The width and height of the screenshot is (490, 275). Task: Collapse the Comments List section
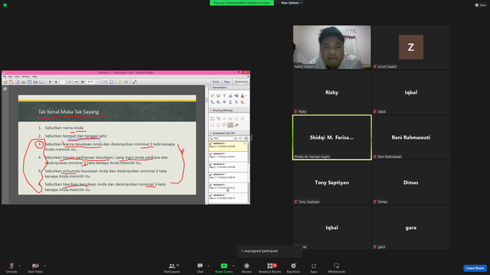(x=211, y=133)
